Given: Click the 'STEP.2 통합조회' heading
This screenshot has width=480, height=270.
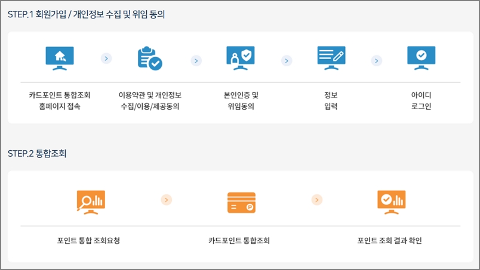Looking at the screenshot, I should (37, 154).
